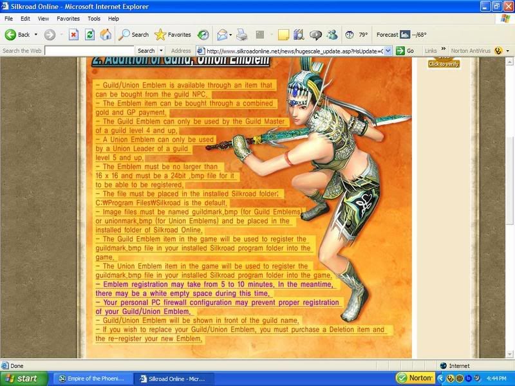Open the Favorites menu
Screen dimensions: 515x386
(68, 19)
